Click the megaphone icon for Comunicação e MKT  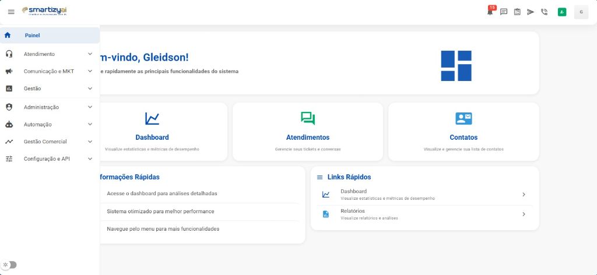tap(9, 71)
